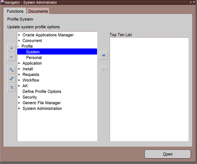Viewport: 197px width, 164px height.
Task: Click the Collapse All icon button
Action: pyautogui.click(x=11, y=87)
